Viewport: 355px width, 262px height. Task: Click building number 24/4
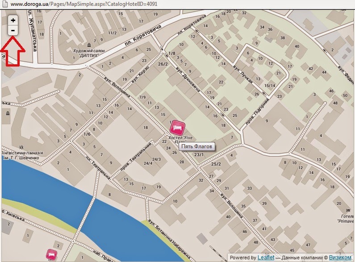click(148, 163)
